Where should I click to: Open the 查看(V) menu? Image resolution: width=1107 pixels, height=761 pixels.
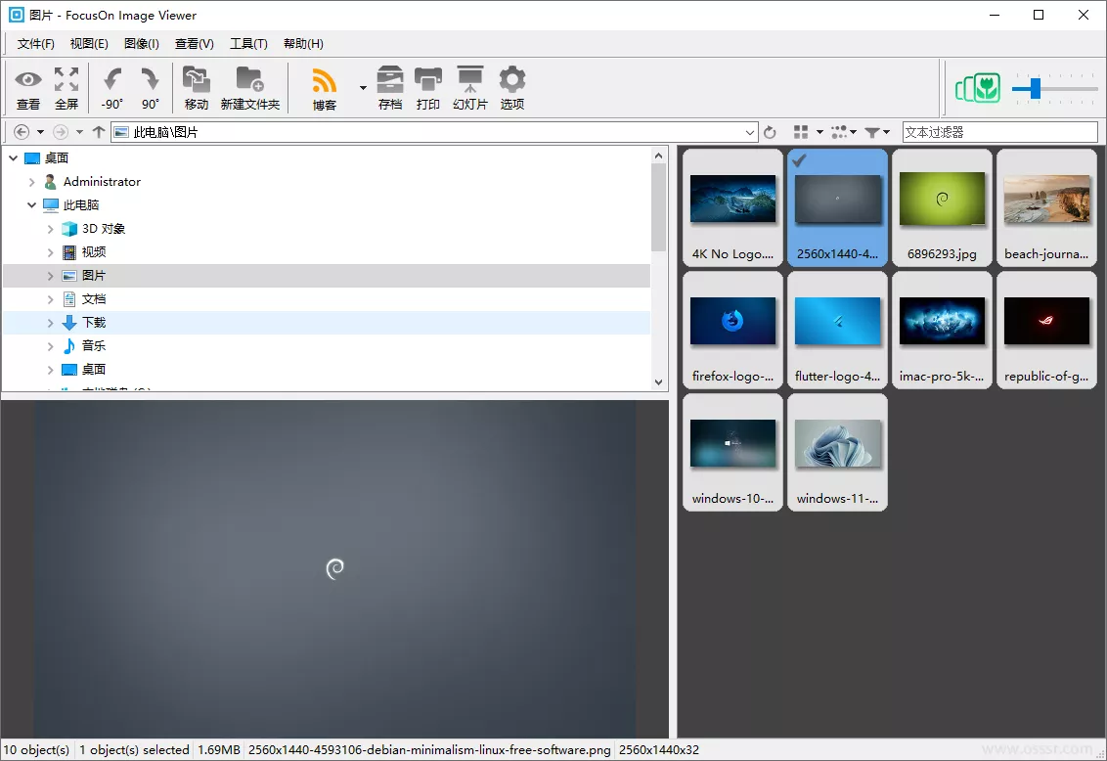point(195,44)
